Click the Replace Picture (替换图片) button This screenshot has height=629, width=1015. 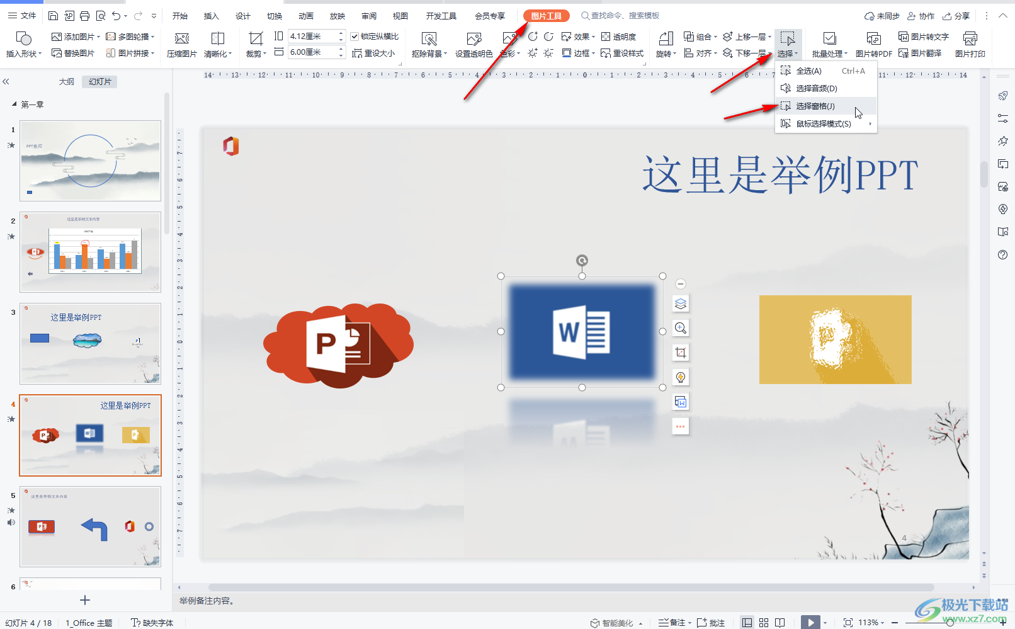[x=73, y=54]
